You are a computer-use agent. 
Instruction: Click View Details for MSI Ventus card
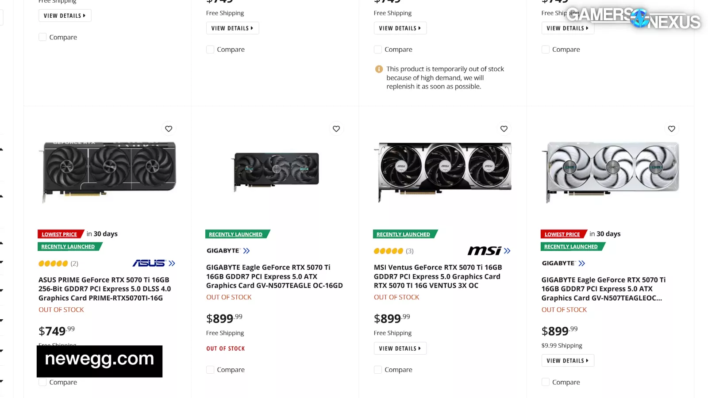tap(400, 348)
